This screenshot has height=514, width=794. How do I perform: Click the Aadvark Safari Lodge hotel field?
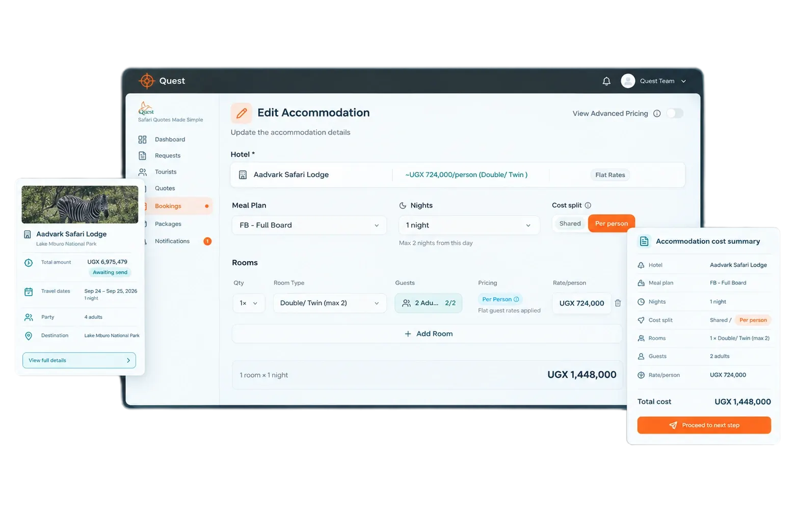(458, 175)
